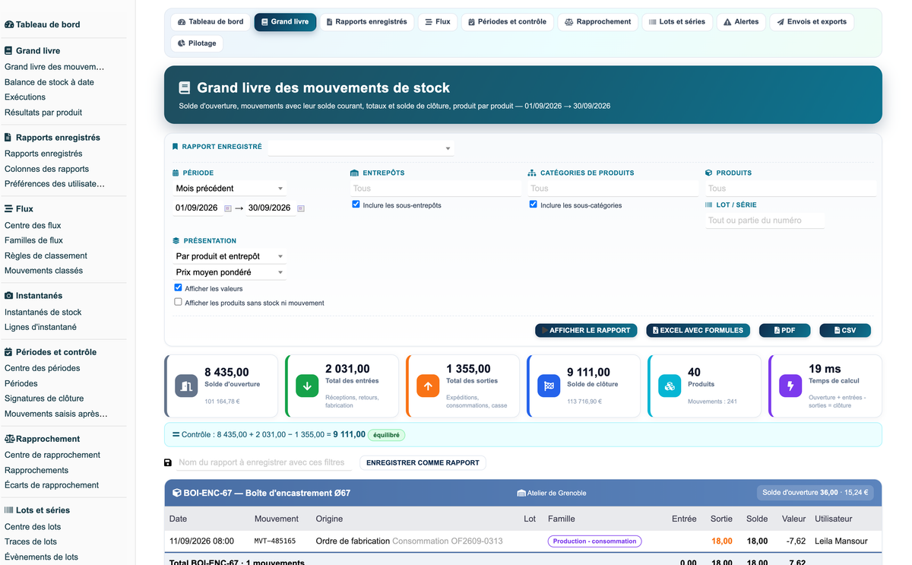Open the Lots et séries top tab

tap(677, 22)
